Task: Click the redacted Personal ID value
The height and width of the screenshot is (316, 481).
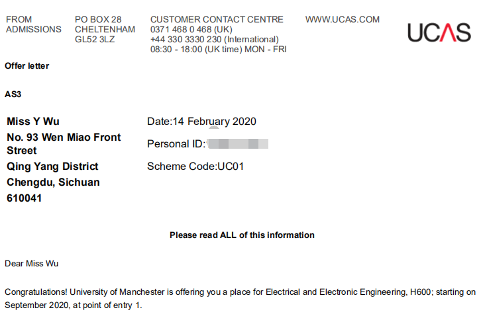Action: pyautogui.click(x=237, y=143)
